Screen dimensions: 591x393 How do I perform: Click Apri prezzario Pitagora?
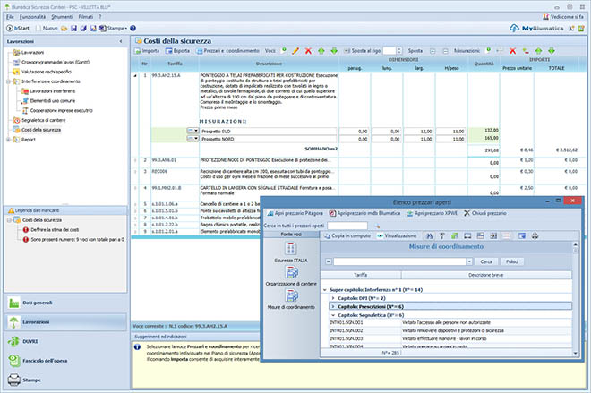296,214
